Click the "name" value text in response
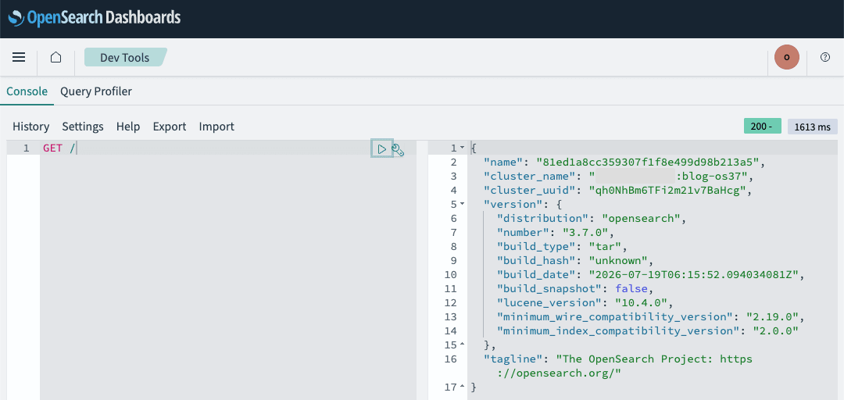844x400 pixels. click(x=647, y=162)
